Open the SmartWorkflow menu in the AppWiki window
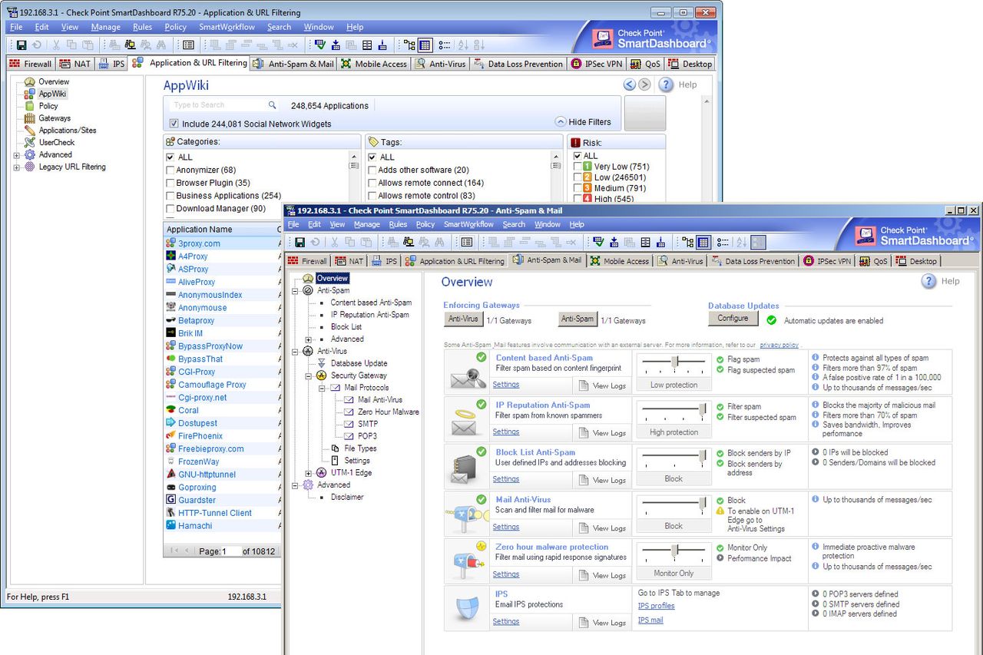Image resolution: width=983 pixels, height=655 pixels. coord(227,27)
